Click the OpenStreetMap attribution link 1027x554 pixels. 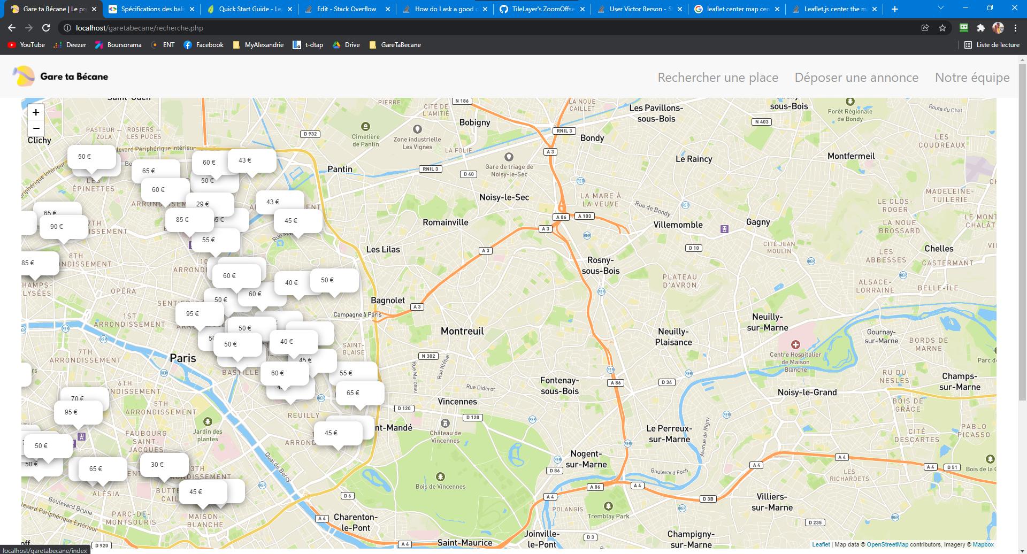point(887,544)
